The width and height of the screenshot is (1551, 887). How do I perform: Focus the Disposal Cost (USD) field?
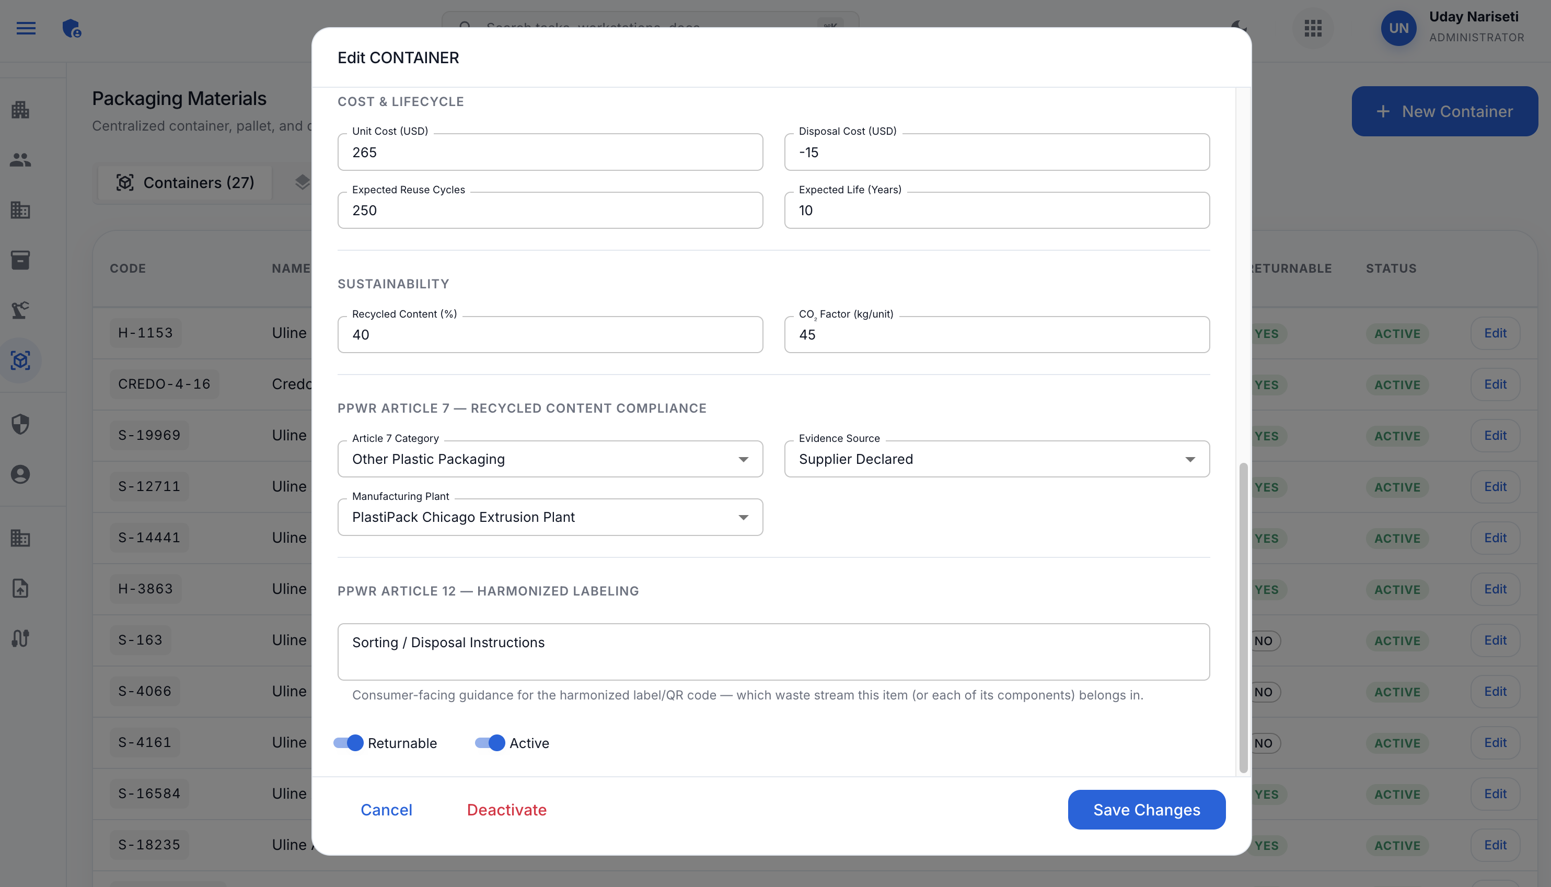pos(997,153)
